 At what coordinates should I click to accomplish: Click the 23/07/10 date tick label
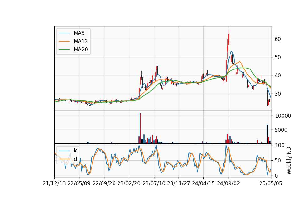click(x=154, y=183)
